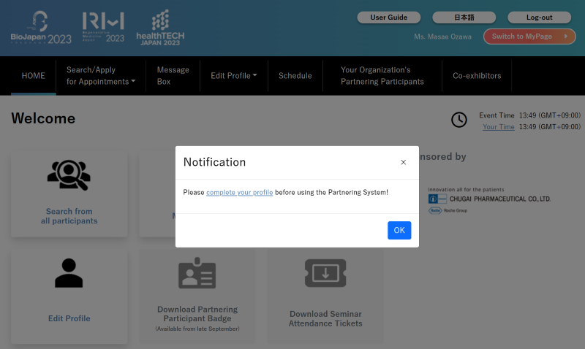Screen dimensions: 585x349
Task: Click the Notification dialog title
Action: click(214, 162)
